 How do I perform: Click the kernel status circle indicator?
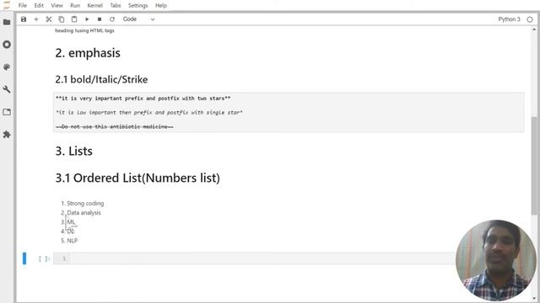[x=530, y=19]
